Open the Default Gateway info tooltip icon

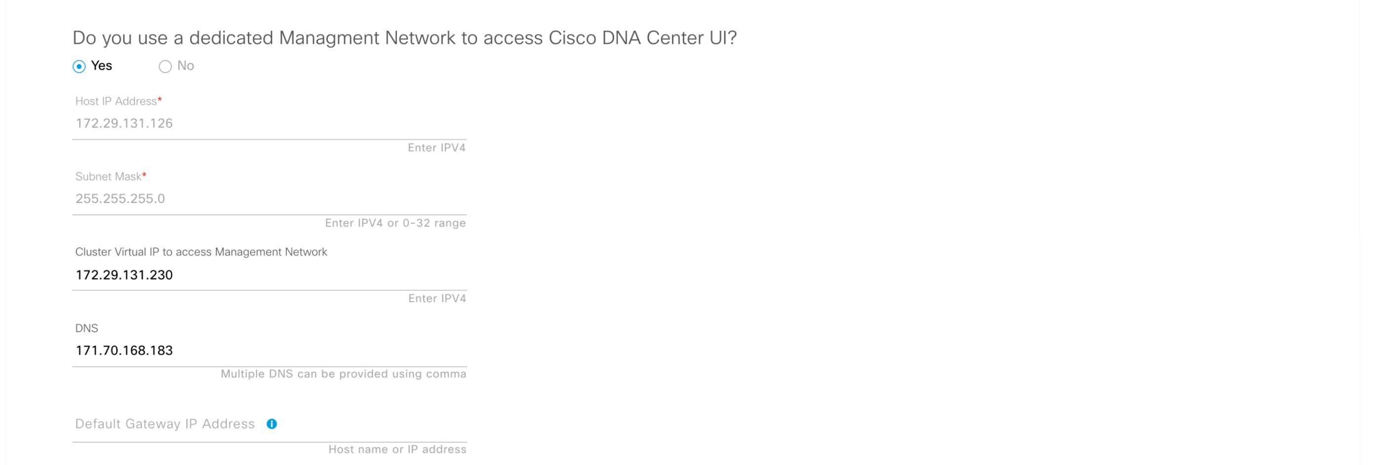point(272,424)
